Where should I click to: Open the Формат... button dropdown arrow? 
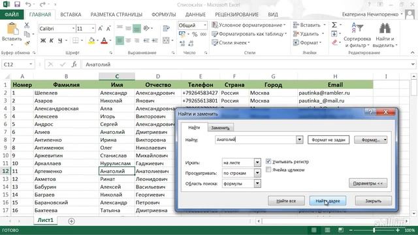[x=385, y=140]
